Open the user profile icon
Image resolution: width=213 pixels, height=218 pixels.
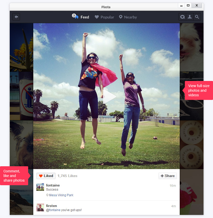click(x=190, y=17)
